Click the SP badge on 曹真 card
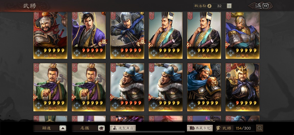 pyautogui.click(x=228, y=45)
